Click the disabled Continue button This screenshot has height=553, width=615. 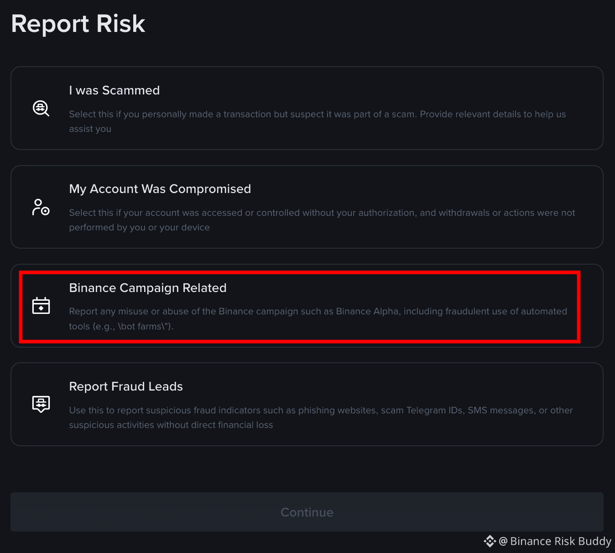(x=307, y=512)
